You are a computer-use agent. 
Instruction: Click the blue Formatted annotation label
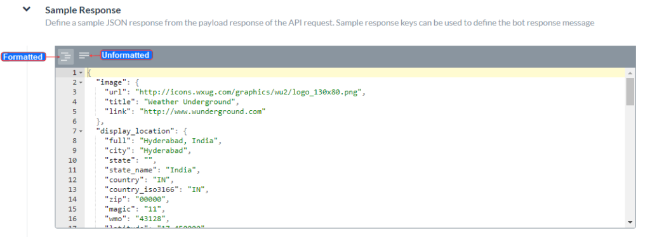pyautogui.click(x=23, y=56)
